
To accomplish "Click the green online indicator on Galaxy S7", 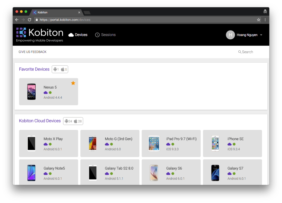I will 234,173.
